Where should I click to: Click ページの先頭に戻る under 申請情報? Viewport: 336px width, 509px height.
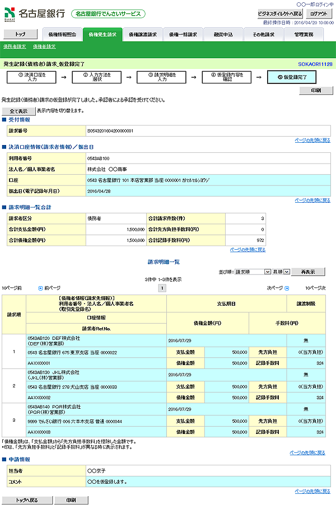click(312, 491)
